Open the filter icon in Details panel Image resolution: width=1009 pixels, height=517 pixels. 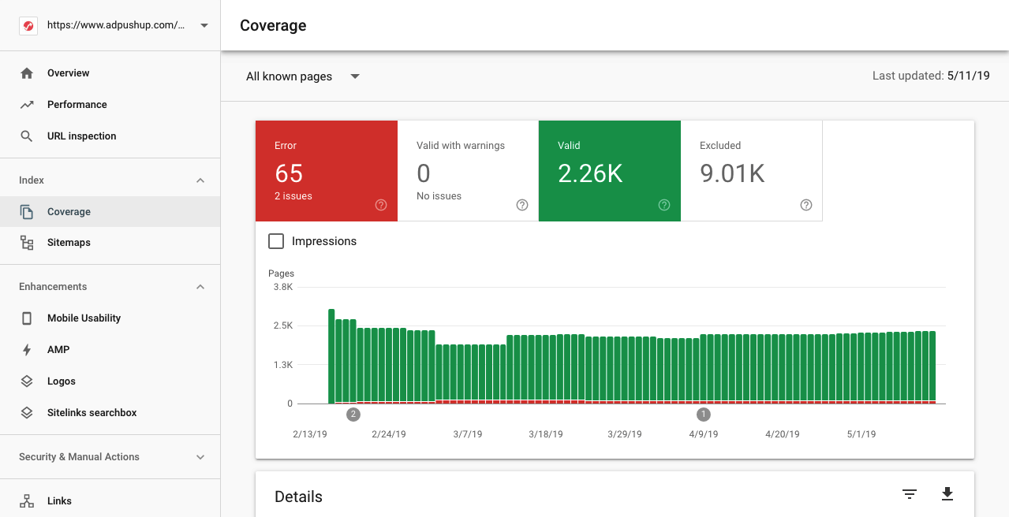point(909,494)
